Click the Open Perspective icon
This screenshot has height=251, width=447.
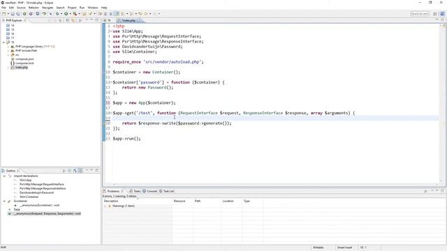pos(435,14)
